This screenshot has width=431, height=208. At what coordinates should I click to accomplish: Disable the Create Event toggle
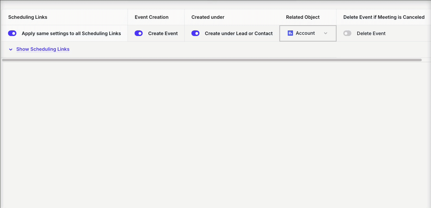(139, 33)
